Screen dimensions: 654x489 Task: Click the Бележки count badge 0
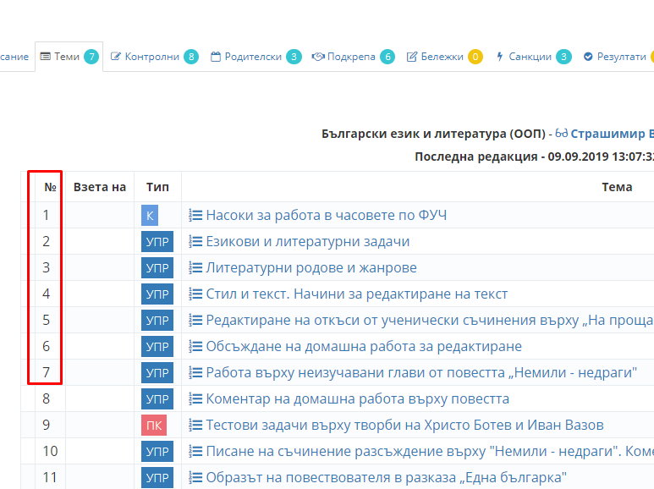click(x=475, y=57)
